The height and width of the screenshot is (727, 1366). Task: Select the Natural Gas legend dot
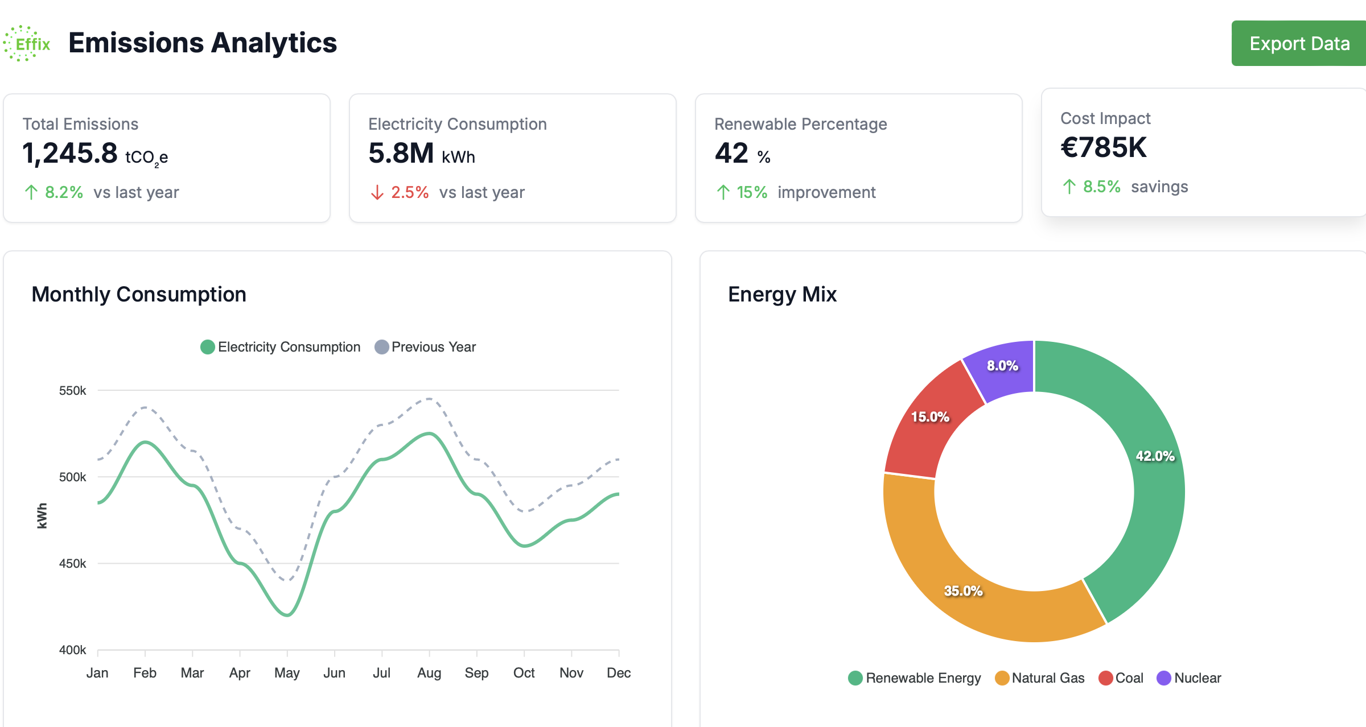[x=1002, y=678]
